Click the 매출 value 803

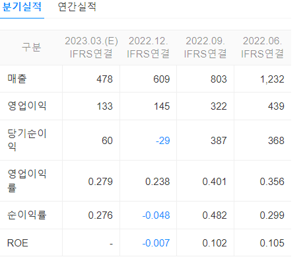point(219,79)
